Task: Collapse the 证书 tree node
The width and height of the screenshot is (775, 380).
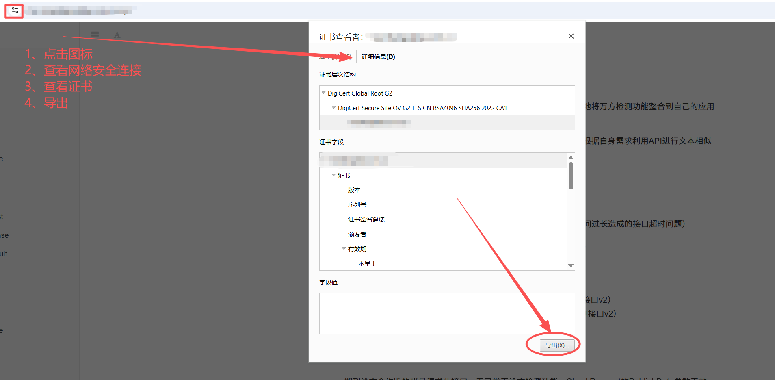Action: pyautogui.click(x=333, y=175)
